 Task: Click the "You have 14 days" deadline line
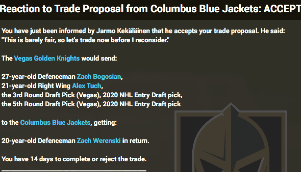74,159
